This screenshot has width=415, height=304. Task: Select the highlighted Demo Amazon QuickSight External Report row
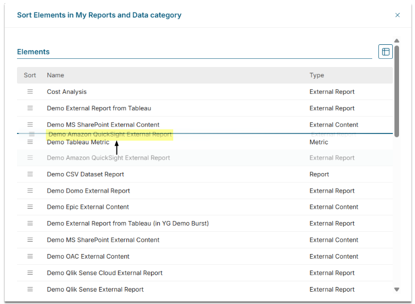(x=109, y=133)
